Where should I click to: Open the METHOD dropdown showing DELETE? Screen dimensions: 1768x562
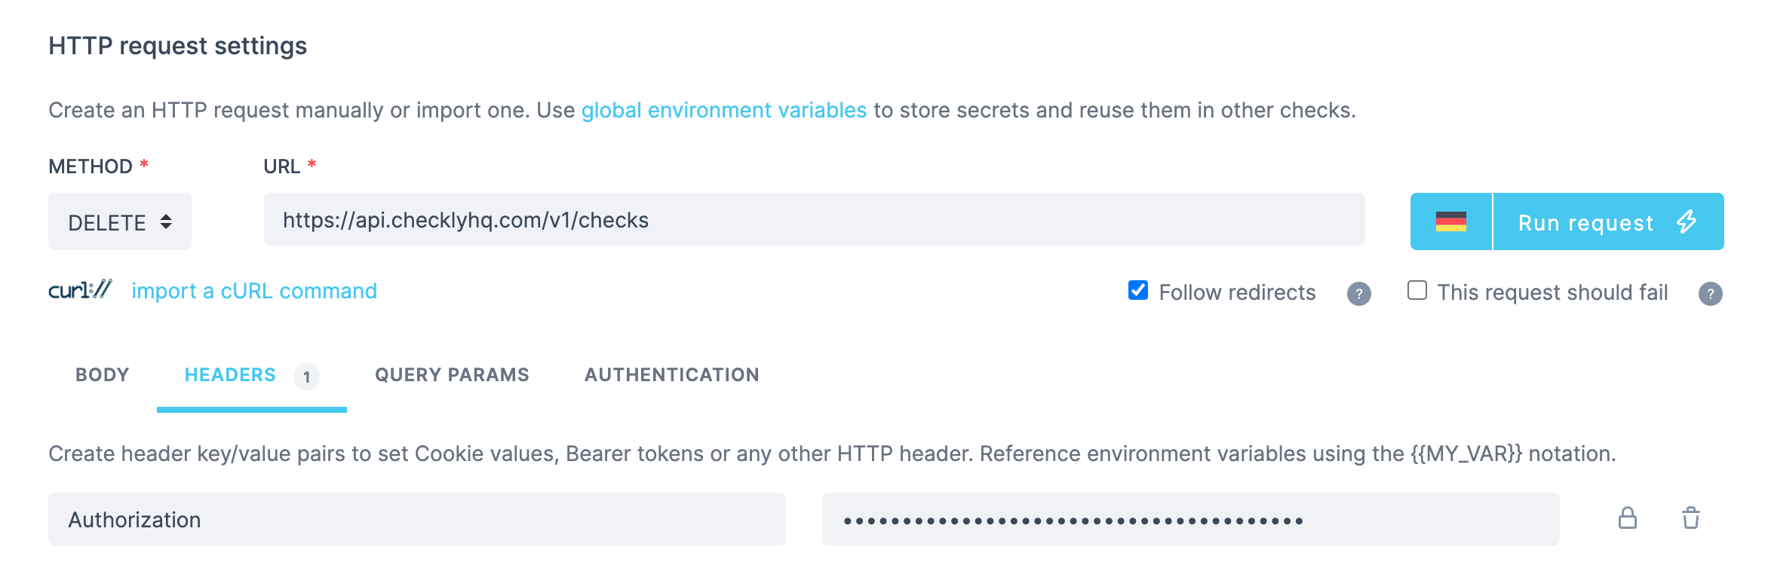point(120,221)
